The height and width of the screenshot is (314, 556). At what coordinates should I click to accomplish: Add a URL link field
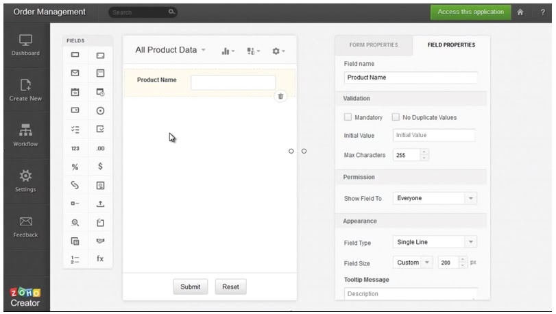click(x=75, y=185)
